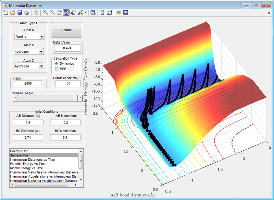
Task: Expand the Atom C dropdown list
Action: point(29,66)
